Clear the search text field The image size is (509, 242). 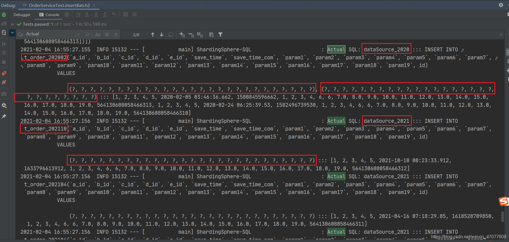pos(78,34)
